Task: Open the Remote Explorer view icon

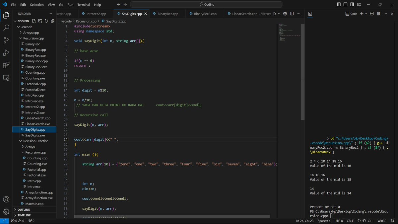Action: click(x=6, y=78)
